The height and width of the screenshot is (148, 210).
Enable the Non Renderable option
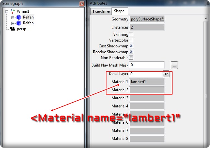point(131,58)
